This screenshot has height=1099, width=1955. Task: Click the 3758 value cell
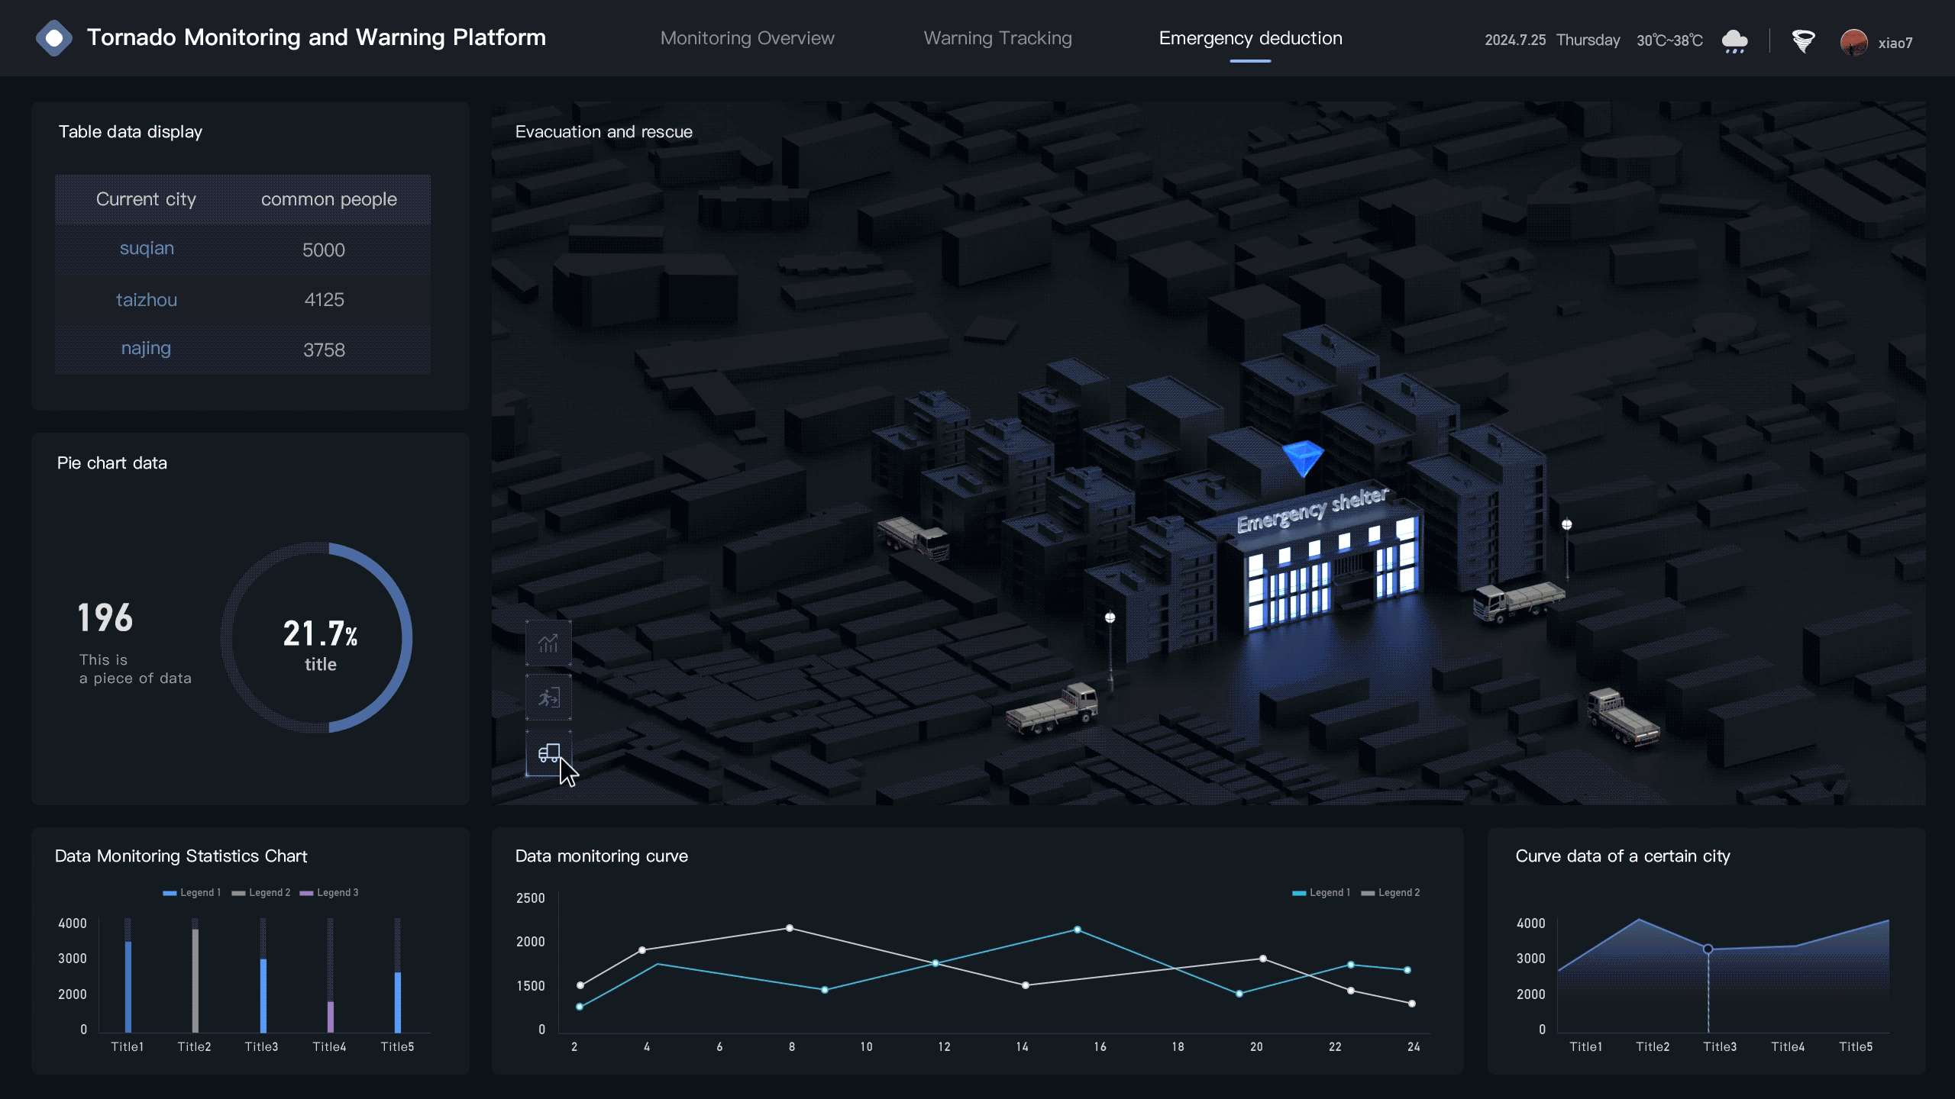(325, 350)
